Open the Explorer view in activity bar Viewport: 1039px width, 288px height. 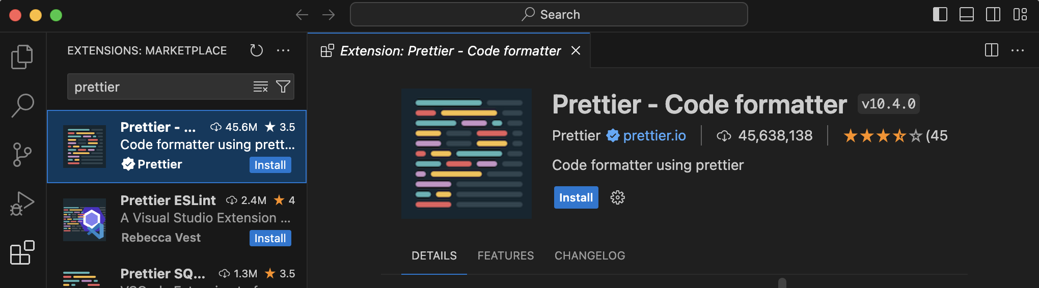[22, 56]
